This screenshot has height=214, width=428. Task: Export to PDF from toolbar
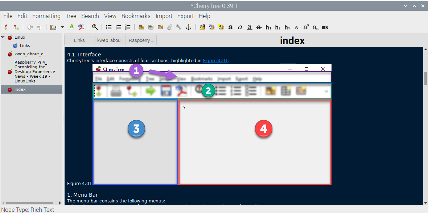pyautogui.click(x=82, y=27)
